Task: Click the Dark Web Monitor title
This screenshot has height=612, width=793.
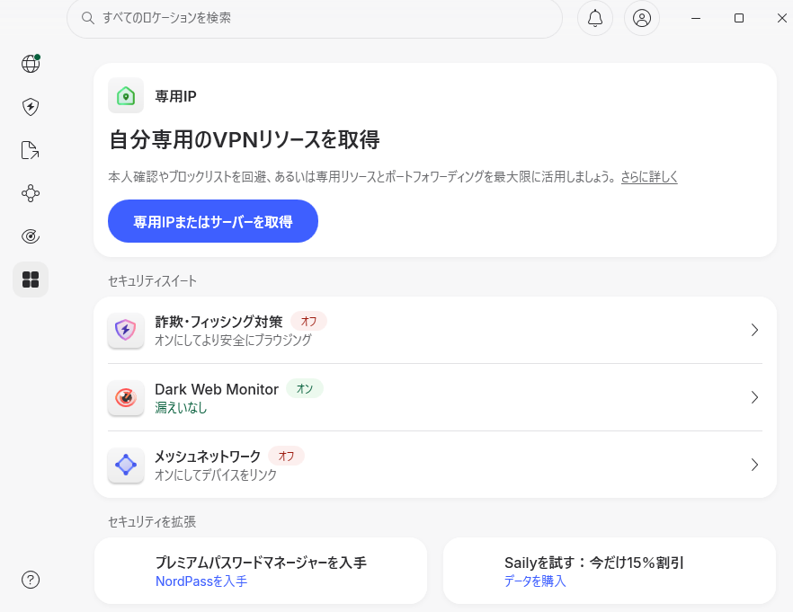Action: 217,389
